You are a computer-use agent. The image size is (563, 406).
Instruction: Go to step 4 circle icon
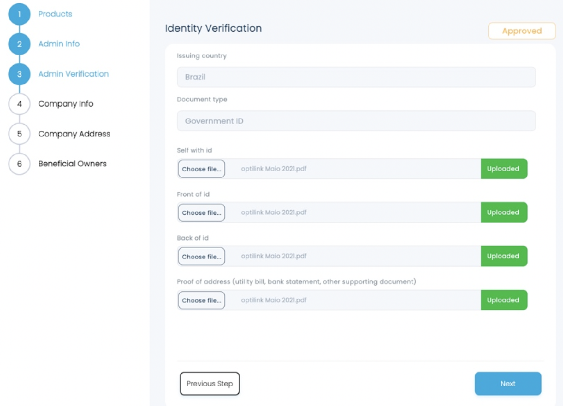(x=19, y=104)
